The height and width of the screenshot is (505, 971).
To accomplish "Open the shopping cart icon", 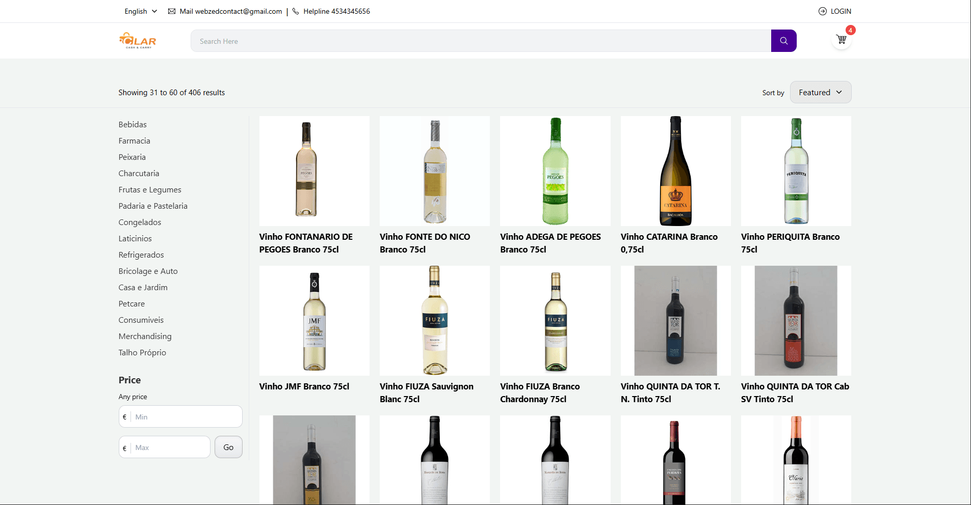I will tap(841, 40).
